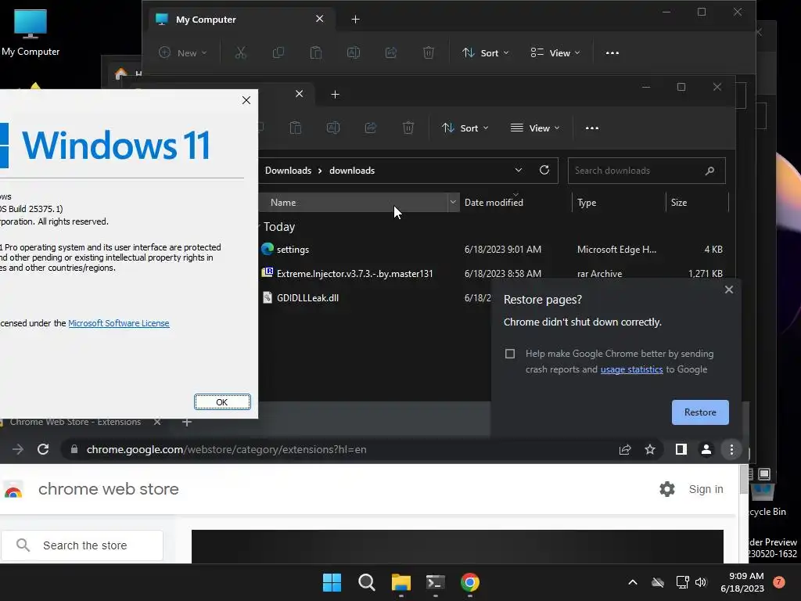This screenshot has width=801, height=601.
Task: Click Copy icon in My Computer window toolbar
Action: click(x=278, y=52)
